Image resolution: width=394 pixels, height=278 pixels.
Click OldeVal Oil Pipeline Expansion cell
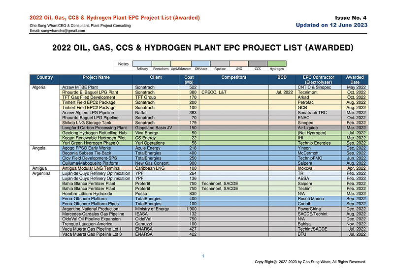point(96,219)
